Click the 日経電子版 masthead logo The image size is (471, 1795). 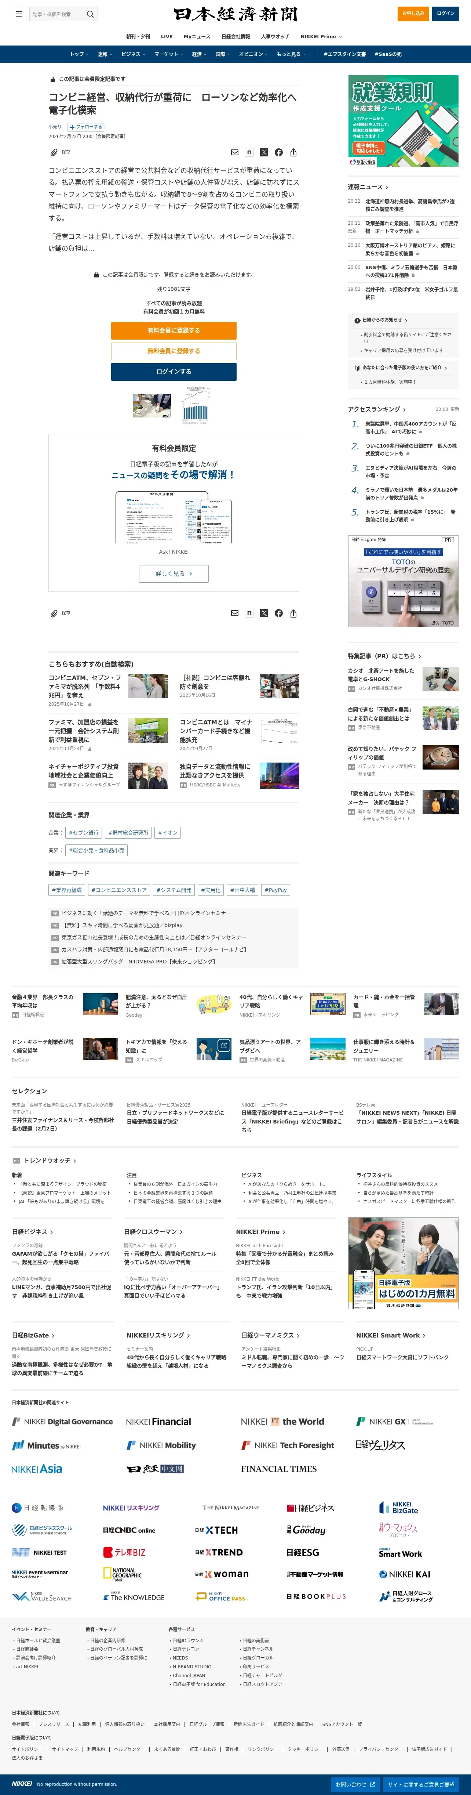(x=235, y=14)
